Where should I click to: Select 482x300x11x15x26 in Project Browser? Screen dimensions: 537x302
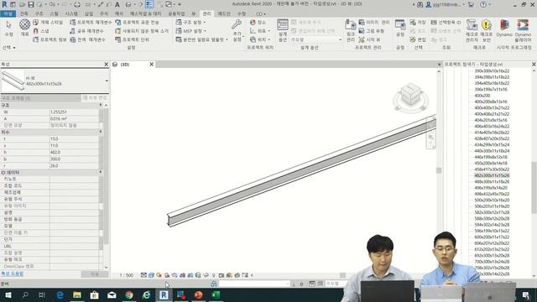(x=492, y=175)
